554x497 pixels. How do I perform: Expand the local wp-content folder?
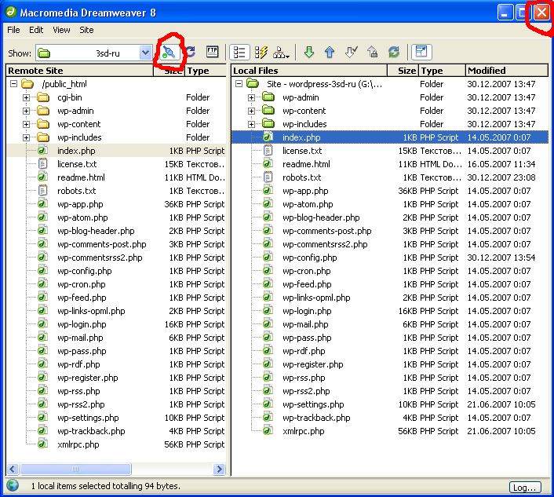251,111
